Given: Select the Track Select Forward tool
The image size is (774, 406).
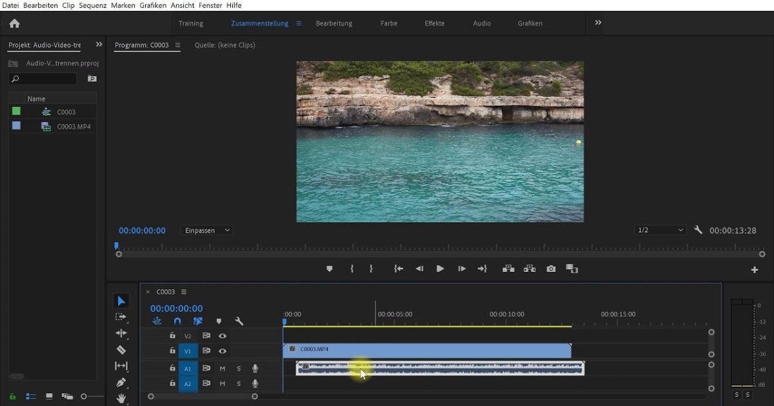Looking at the screenshot, I should (x=121, y=317).
